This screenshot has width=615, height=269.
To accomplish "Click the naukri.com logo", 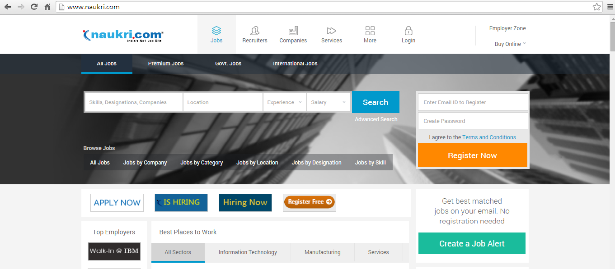I will (123, 35).
